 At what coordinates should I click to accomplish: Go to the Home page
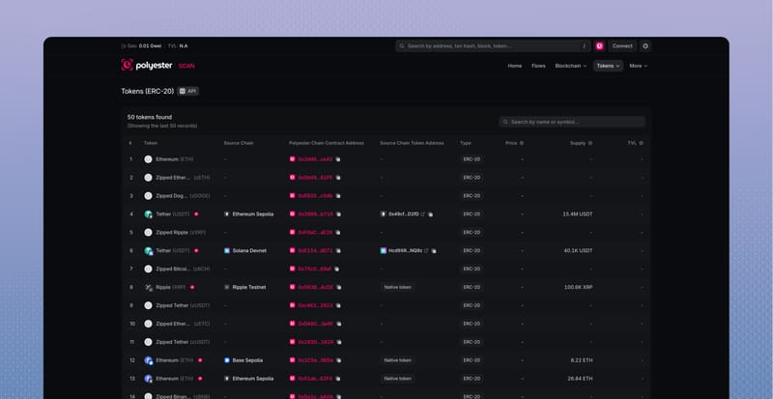515,66
